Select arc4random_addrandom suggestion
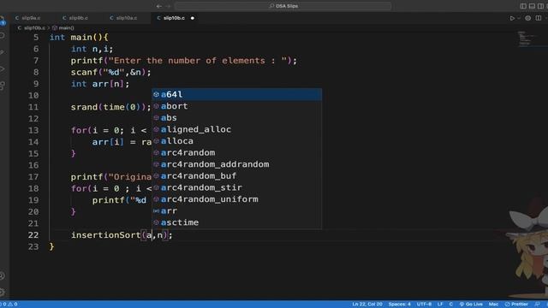 (236, 164)
